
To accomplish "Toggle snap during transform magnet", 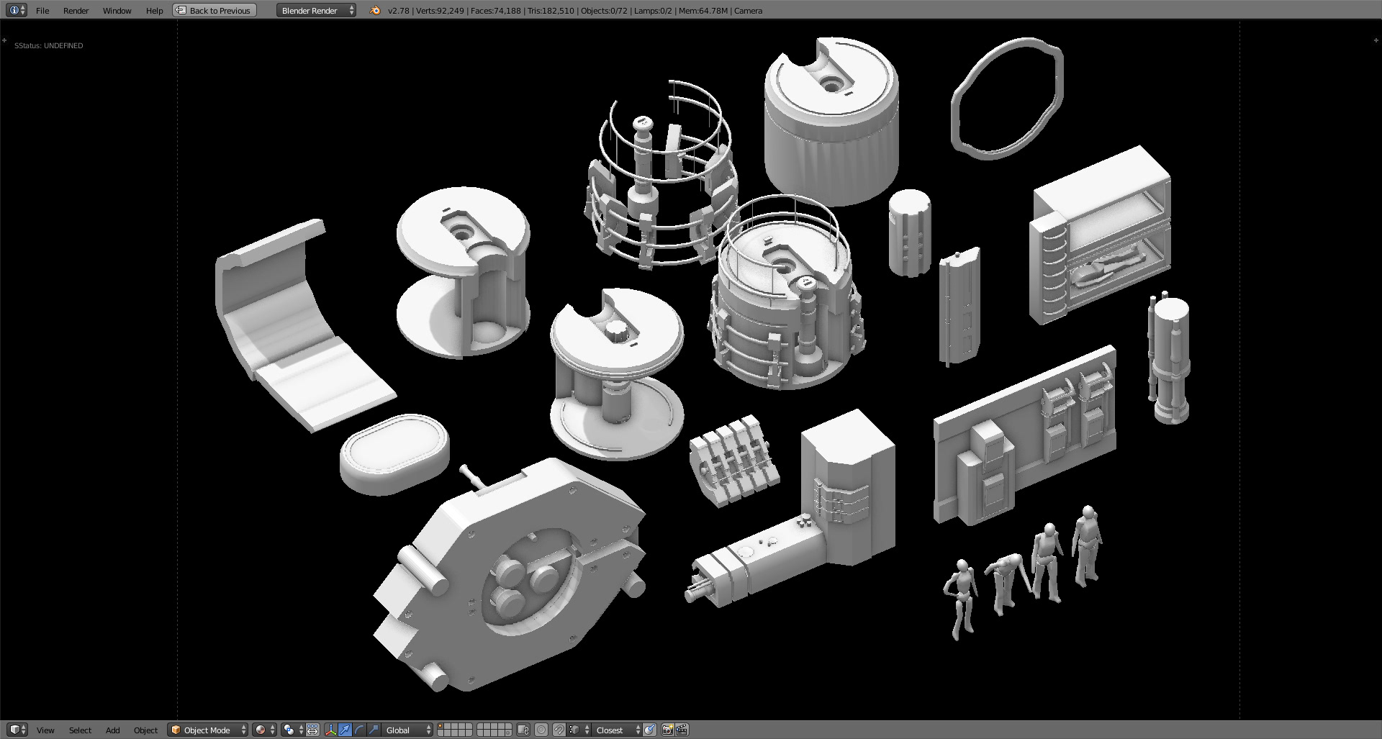I will click(x=559, y=730).
